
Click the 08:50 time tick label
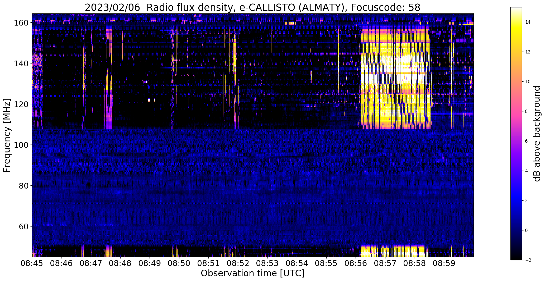[179, 263]
